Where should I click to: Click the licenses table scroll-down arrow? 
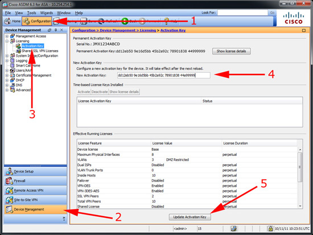(x=300, y=206)
